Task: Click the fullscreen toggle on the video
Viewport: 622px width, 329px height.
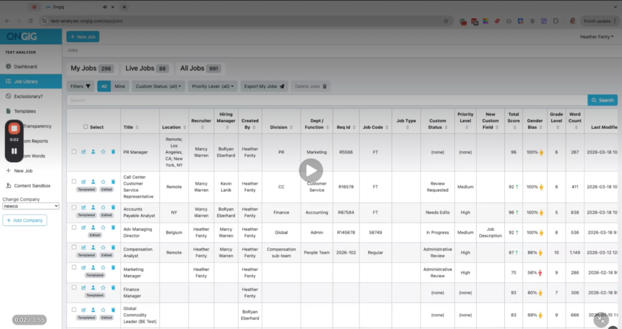Action: 601,319
